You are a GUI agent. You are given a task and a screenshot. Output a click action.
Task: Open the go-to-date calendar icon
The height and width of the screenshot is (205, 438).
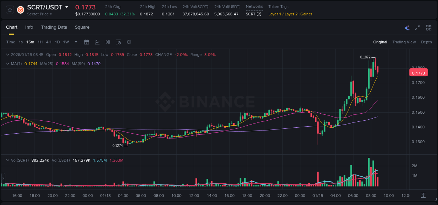point(87,42)
